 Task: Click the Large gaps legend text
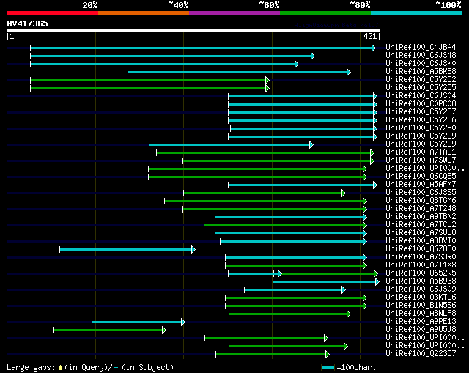(90, 367)
